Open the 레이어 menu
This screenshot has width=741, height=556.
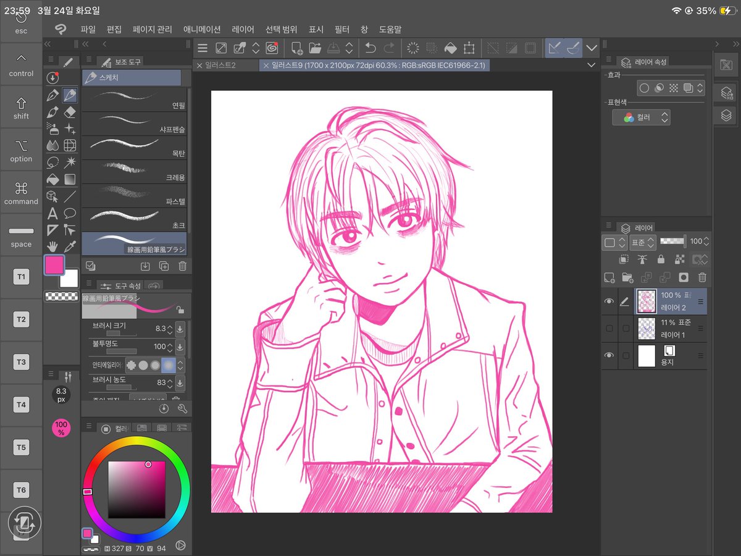pos(243,29)
